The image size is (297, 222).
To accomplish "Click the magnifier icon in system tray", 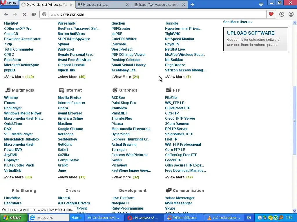I will click(281, 218).
